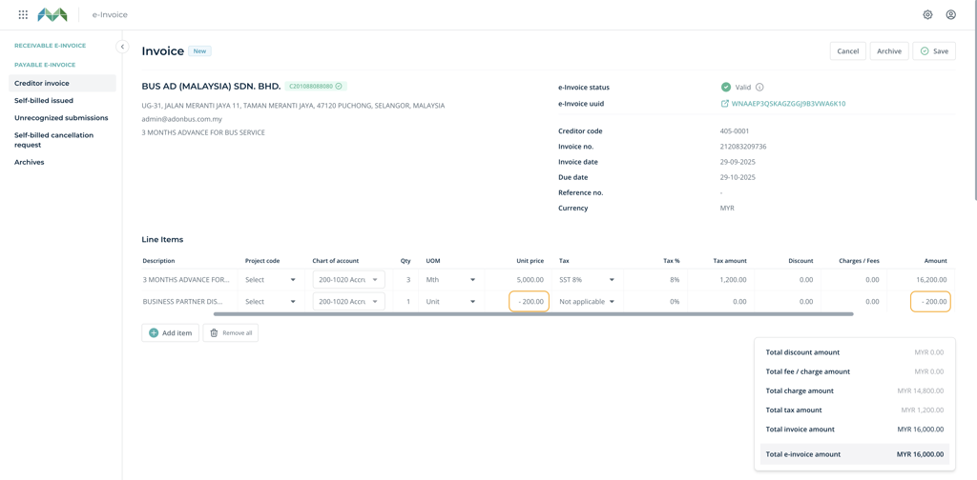Open Project code dropdown for BUSINESS PARTNER row
977x480 pixels.
click(x=270, y=302)
